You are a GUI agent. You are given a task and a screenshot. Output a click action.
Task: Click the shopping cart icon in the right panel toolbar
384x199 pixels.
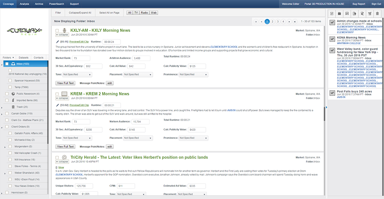[370, 13]
